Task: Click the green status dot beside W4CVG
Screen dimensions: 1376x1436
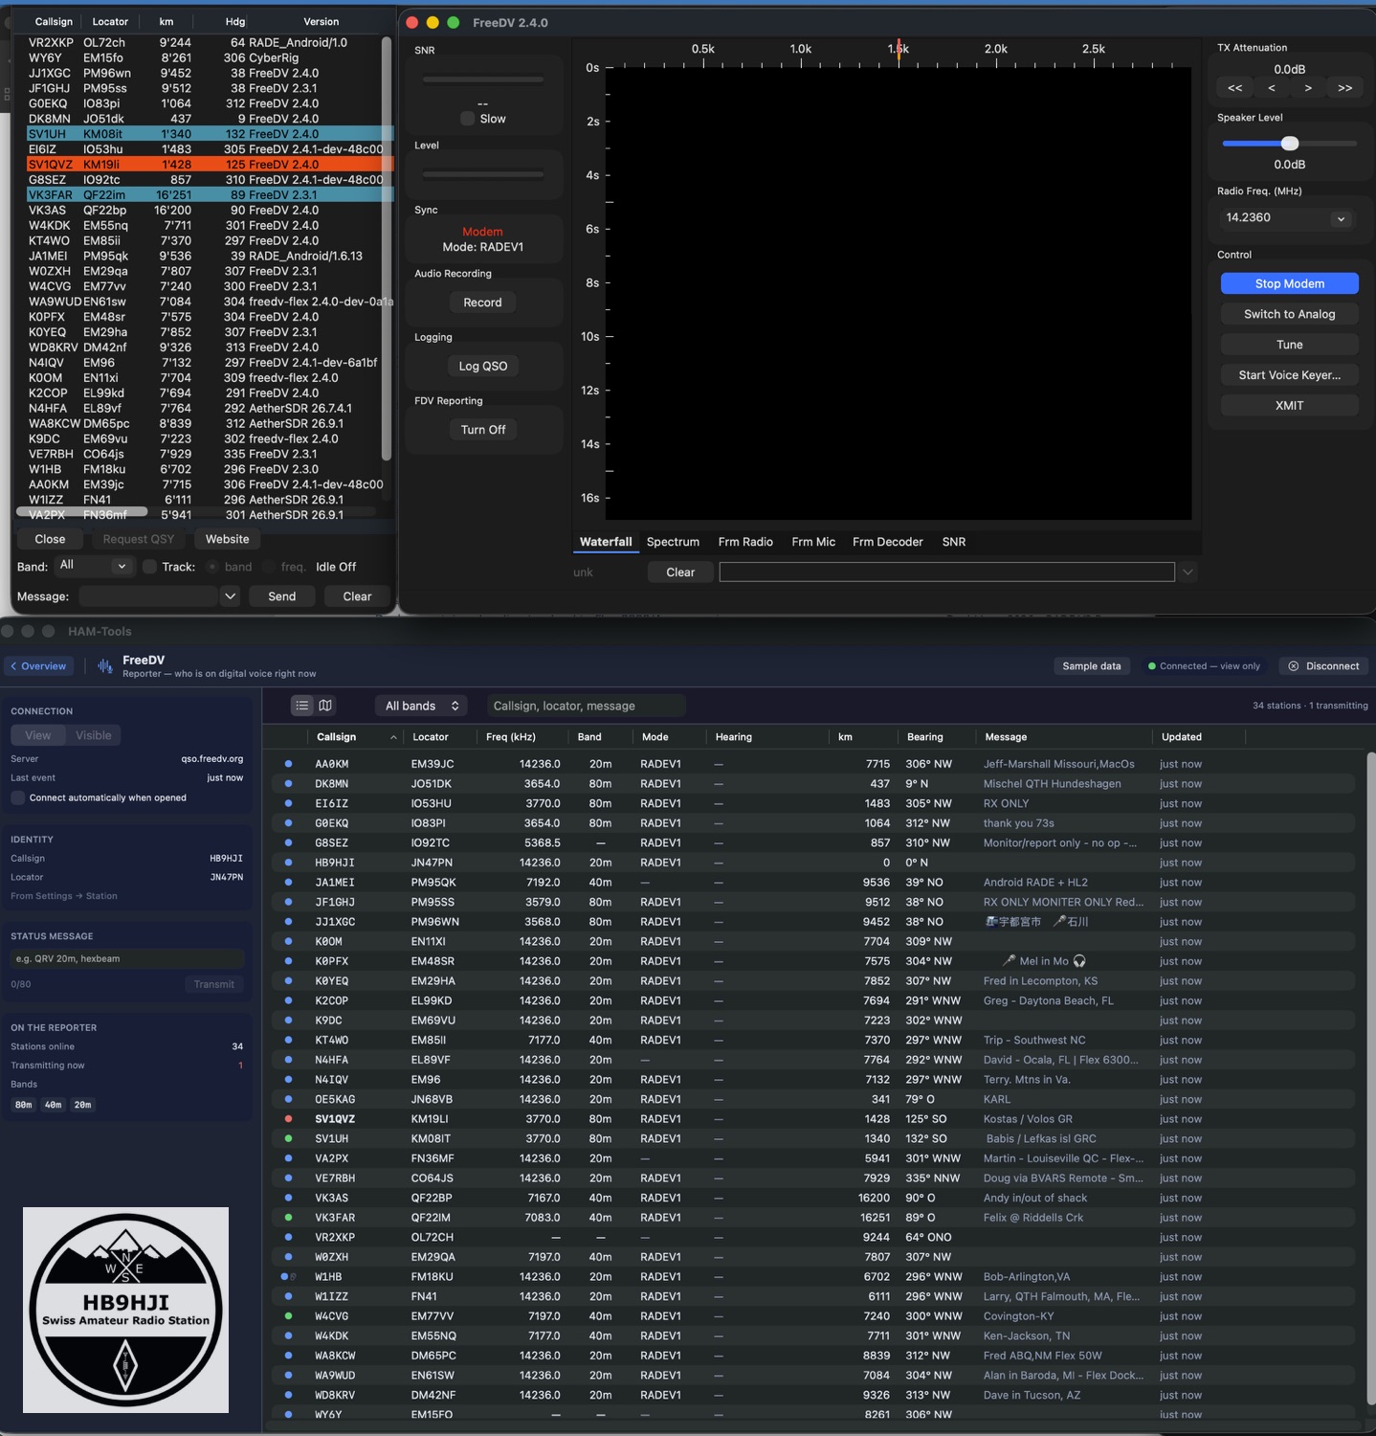Action: click(x=288, y=1315)
